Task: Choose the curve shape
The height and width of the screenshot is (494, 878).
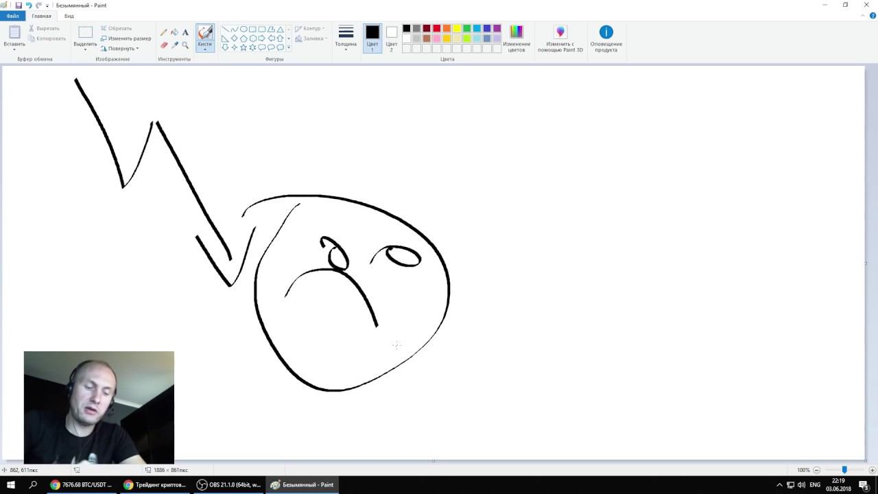Action: coord(234,30)
